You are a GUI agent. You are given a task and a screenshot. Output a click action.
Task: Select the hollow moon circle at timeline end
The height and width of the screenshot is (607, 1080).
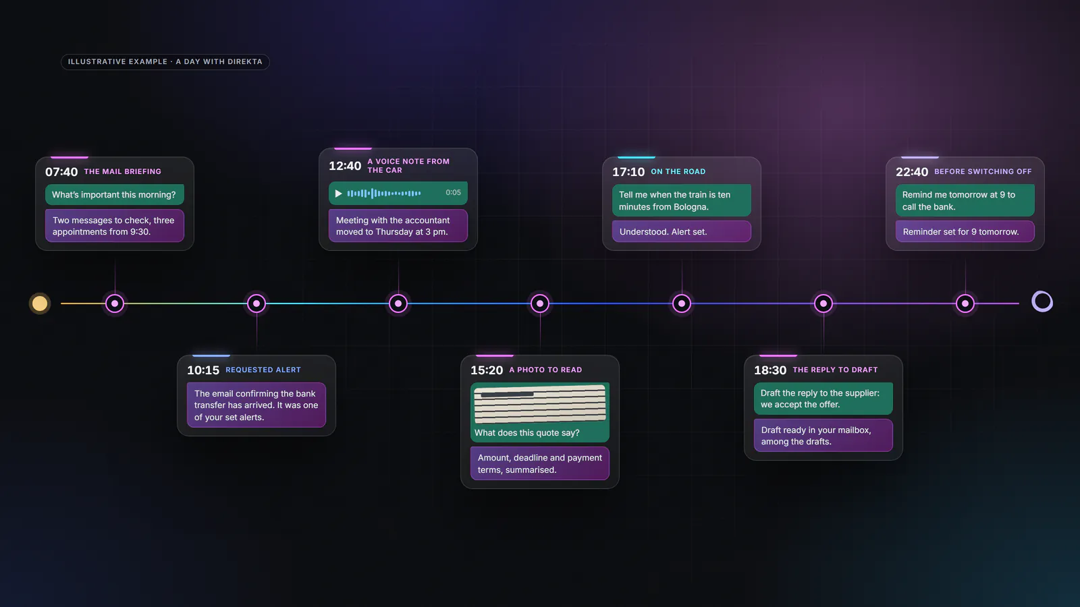[1042, 301]
